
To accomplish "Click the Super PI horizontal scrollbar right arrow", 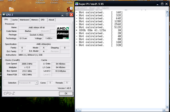I will pos(164,110).
